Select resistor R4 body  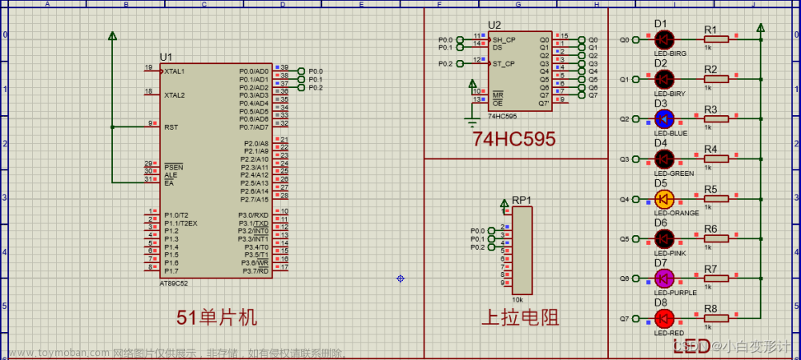[716, 158]
